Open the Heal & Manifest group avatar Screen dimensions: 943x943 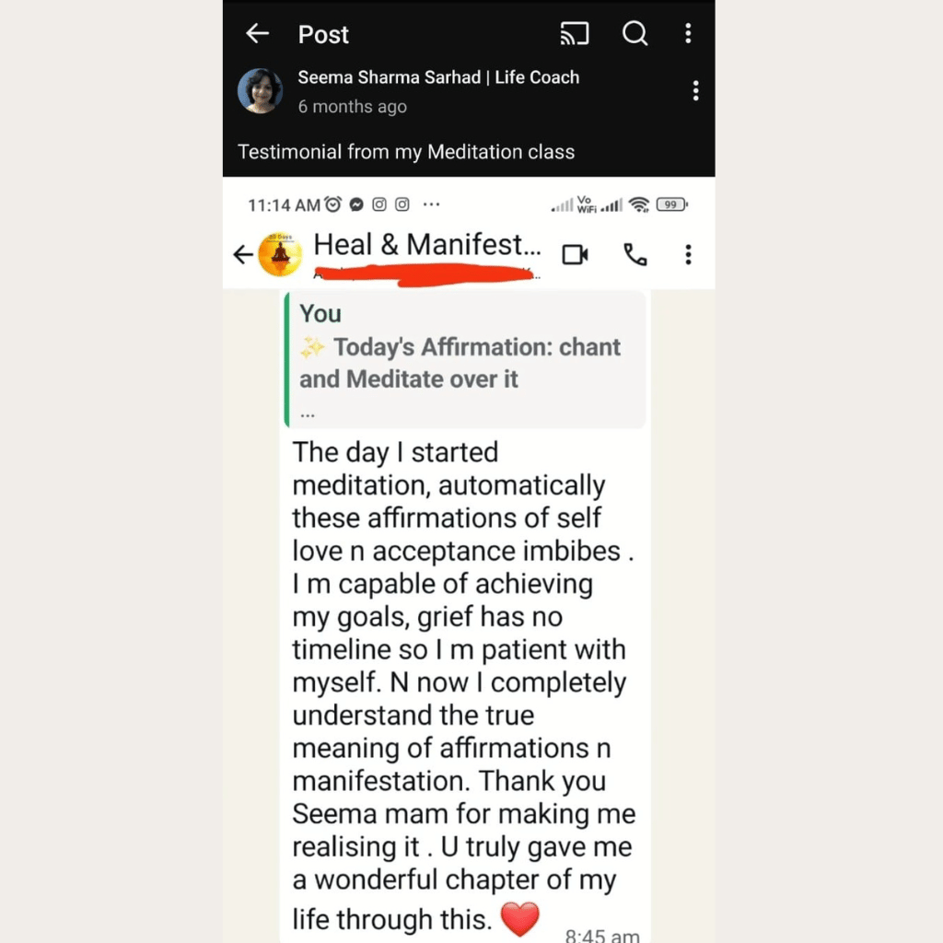pyautogui.click(x=279, y=254)
